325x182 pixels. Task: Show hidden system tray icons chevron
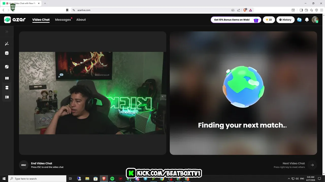point(289,179)
